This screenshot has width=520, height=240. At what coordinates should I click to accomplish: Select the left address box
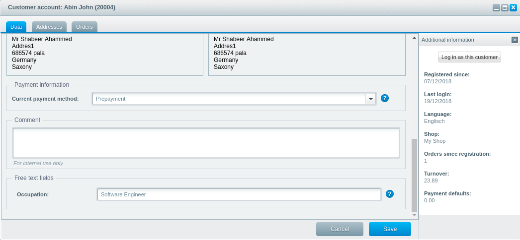[x=104, y=54]
